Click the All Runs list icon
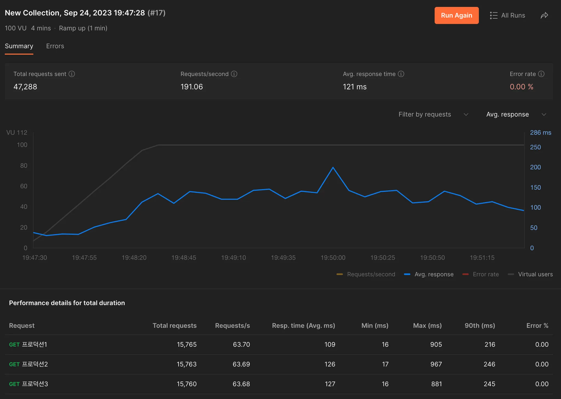 click(494, 15)
